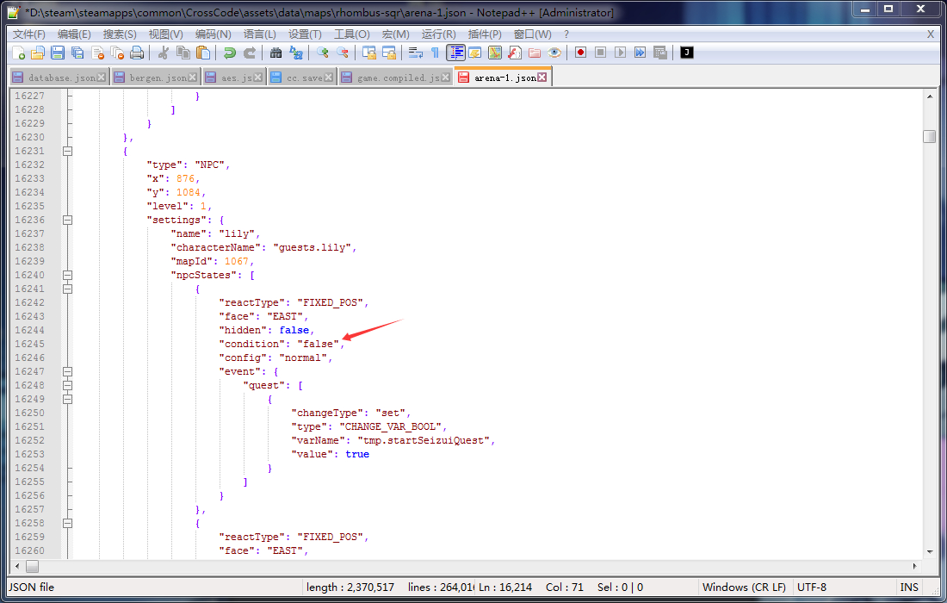Click the Windows (CR LF) status field
This screenshot has width=947, height=603.
tap(743, 587)
